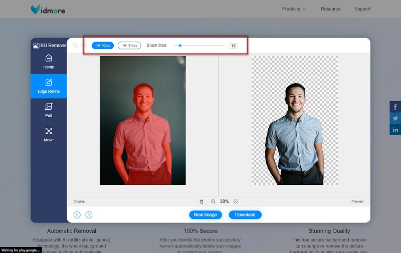Viewport: 401px width, 253px height.
Task: Click the New Image button
Action: 206,215
